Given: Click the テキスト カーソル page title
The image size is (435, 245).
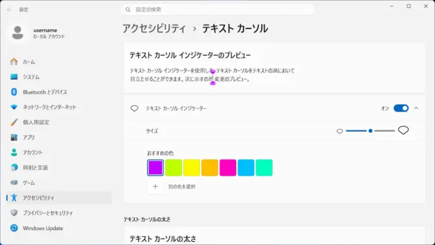Looking at the screenshot, I should pyautogui.click(x=235, y=29).
